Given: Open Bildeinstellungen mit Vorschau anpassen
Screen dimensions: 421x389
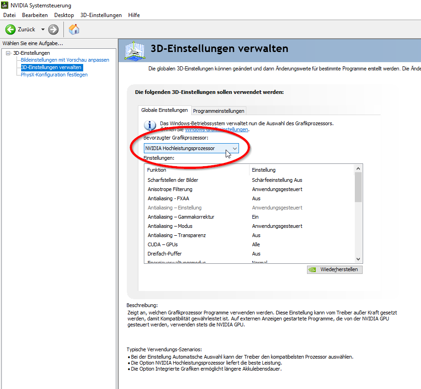Looking at the screenshot, I should pyautogui.click(x=65, y=60).
